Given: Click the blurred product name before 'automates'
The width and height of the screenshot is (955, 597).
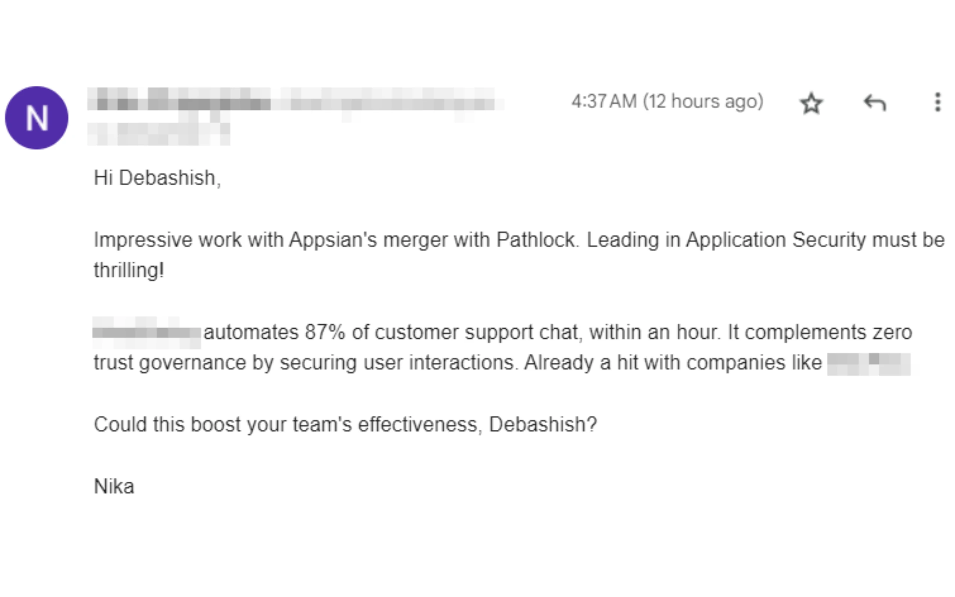Looking at the screenshot, I should [x=147, y=332].
